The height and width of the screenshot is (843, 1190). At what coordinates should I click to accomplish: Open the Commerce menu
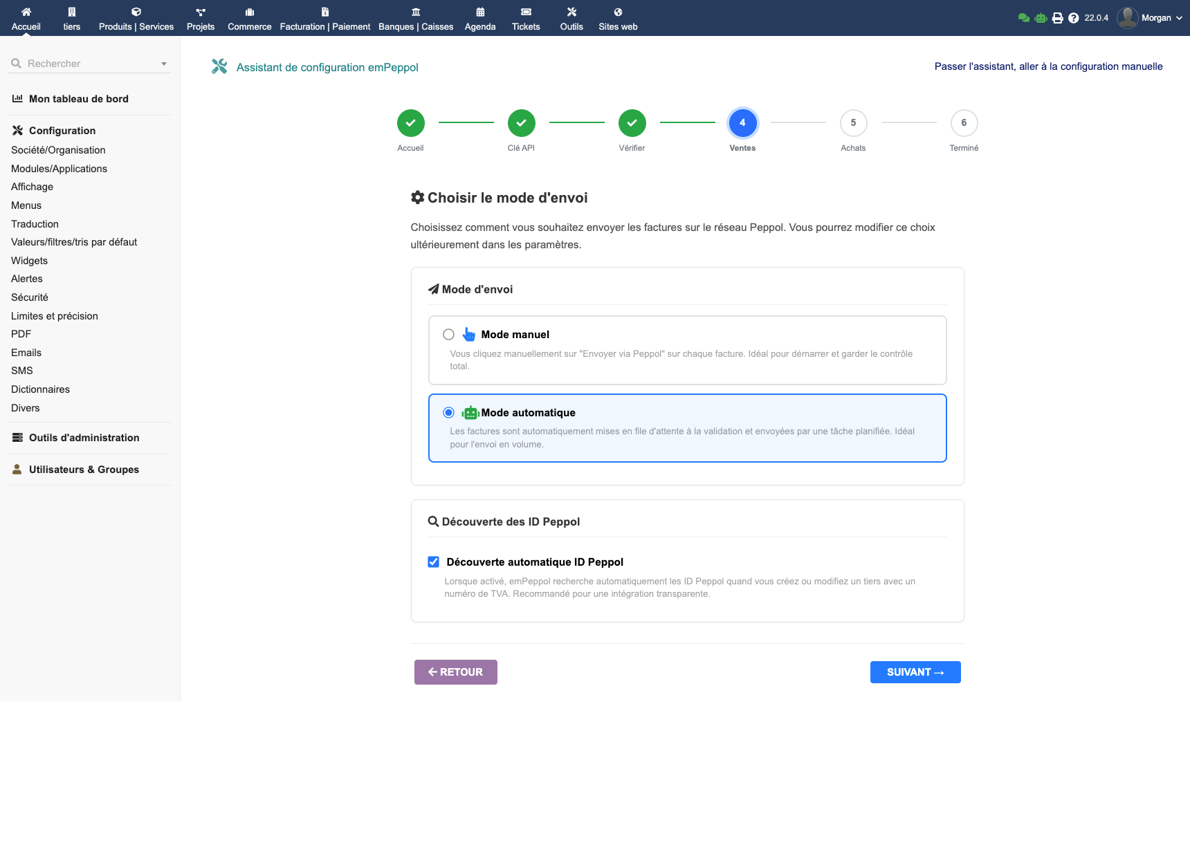250,19
